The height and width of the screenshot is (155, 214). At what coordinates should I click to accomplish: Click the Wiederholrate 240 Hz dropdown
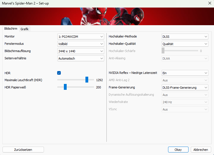[185, 102]
